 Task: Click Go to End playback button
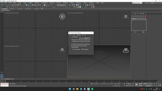(x=133, y=84)
